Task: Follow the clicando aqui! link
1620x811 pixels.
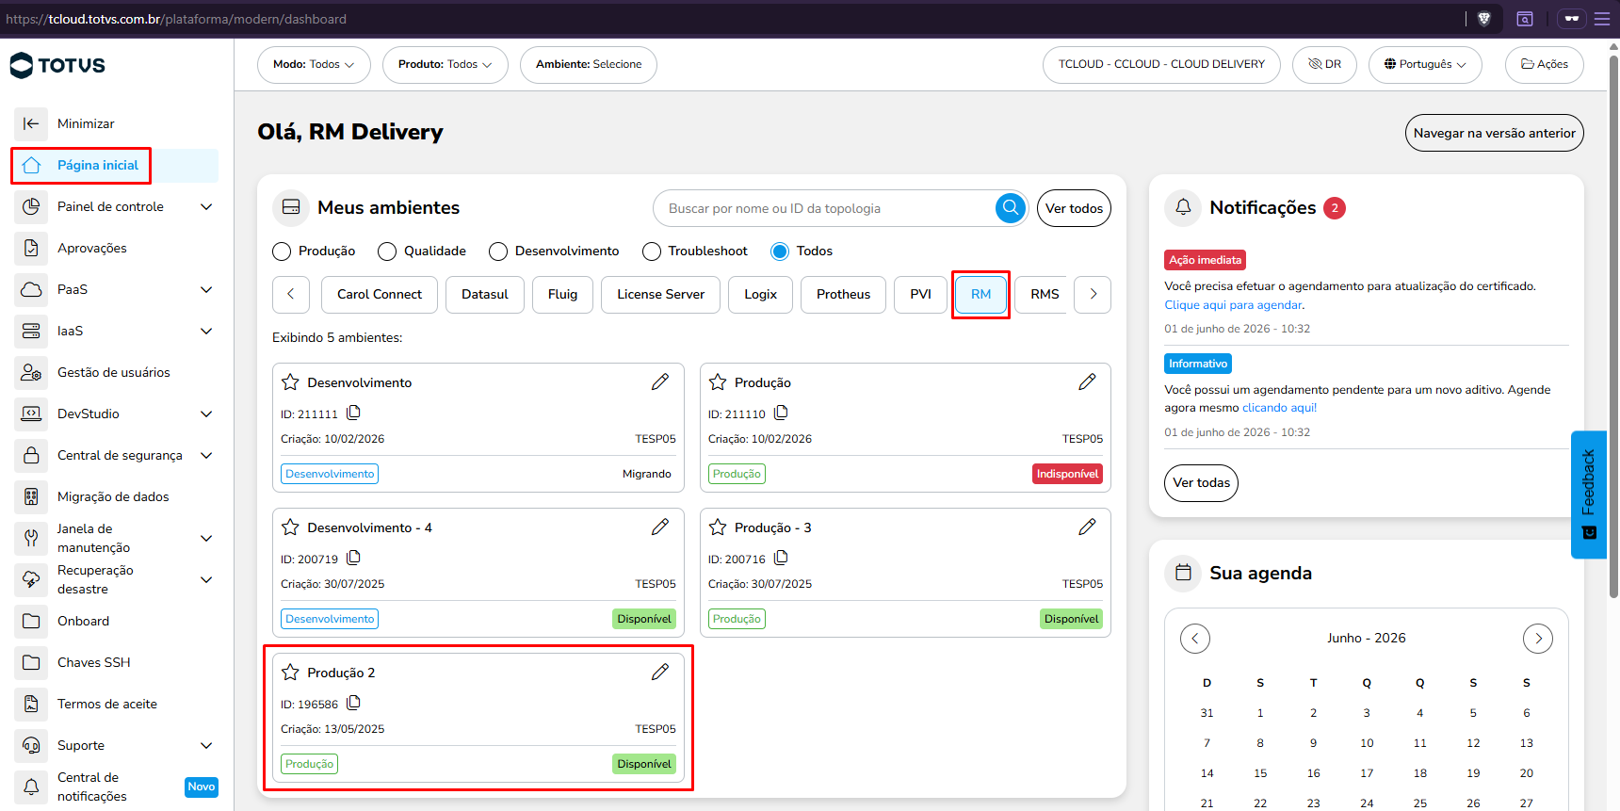Action: point(1279,408)
